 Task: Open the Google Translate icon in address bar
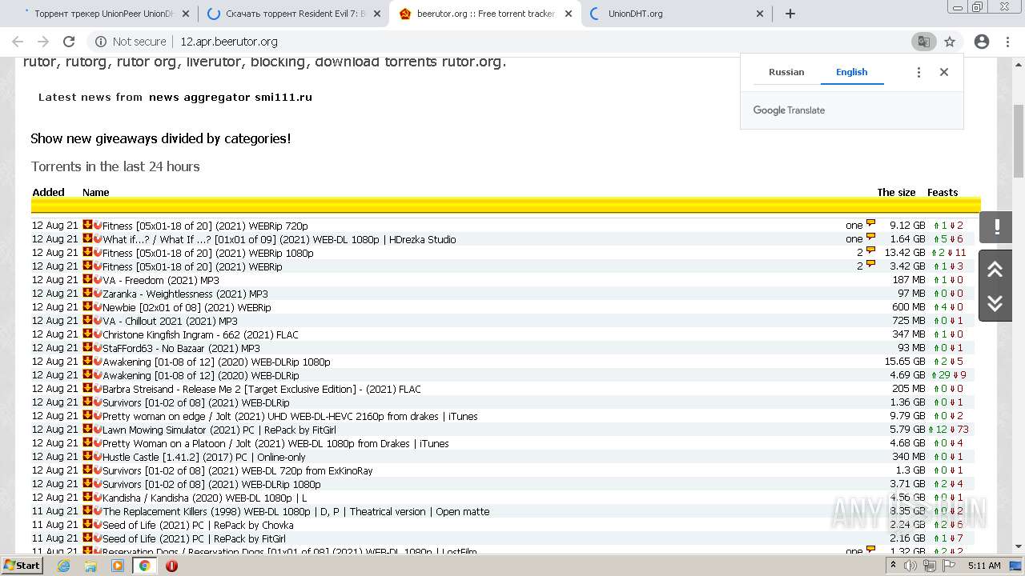click(923, 42)
